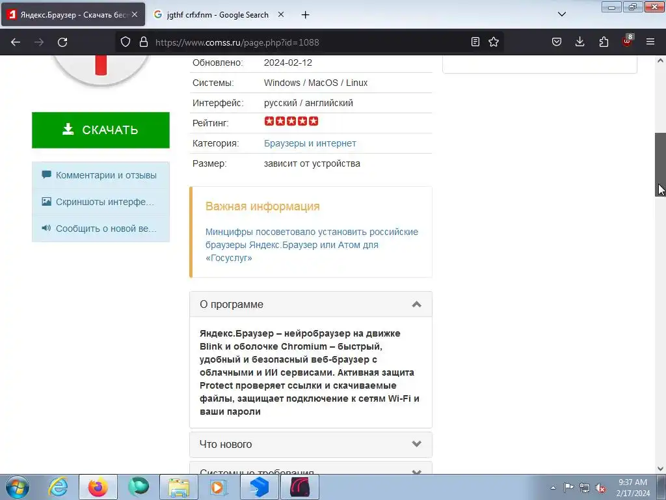Click the vertical scrollbar thumb

tap(660, 165)
